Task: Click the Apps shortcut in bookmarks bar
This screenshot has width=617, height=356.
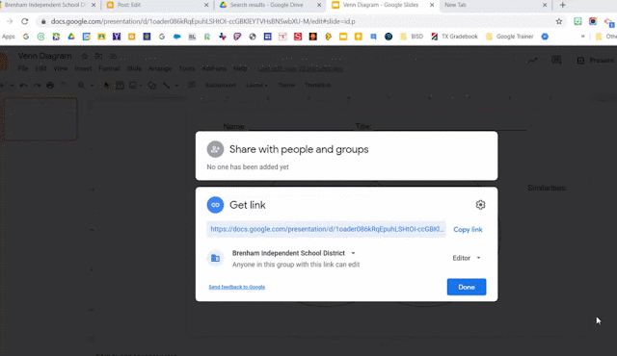Action: [x=9, y=37]
